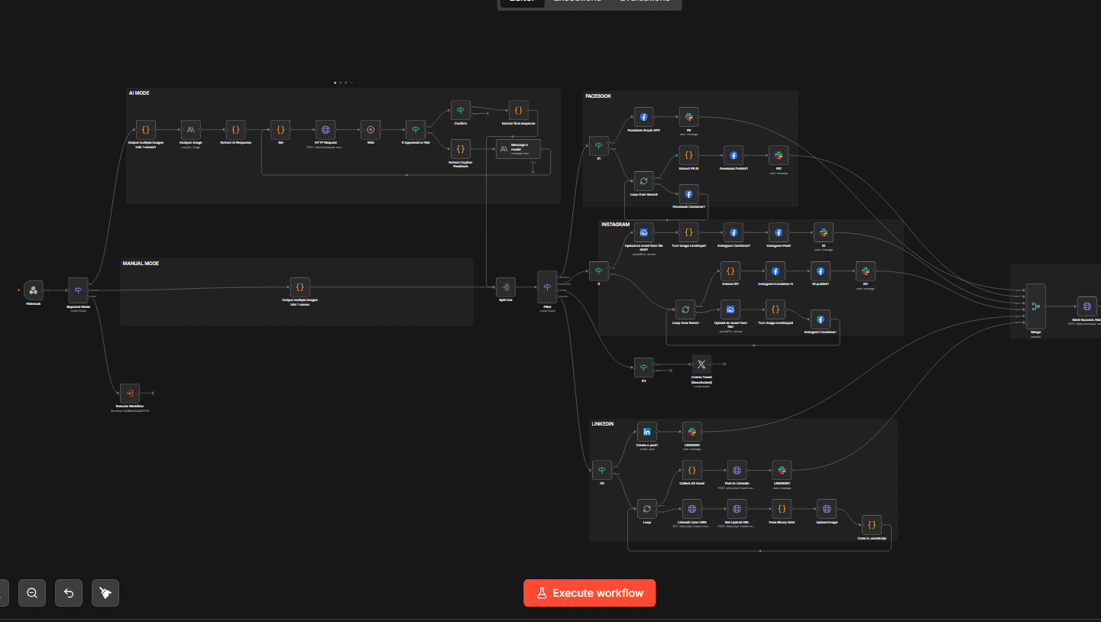The width and height of the screenshot is (1101, 622).
Task: Select the Collect All Asset node
Action: [x=691, y=470]
